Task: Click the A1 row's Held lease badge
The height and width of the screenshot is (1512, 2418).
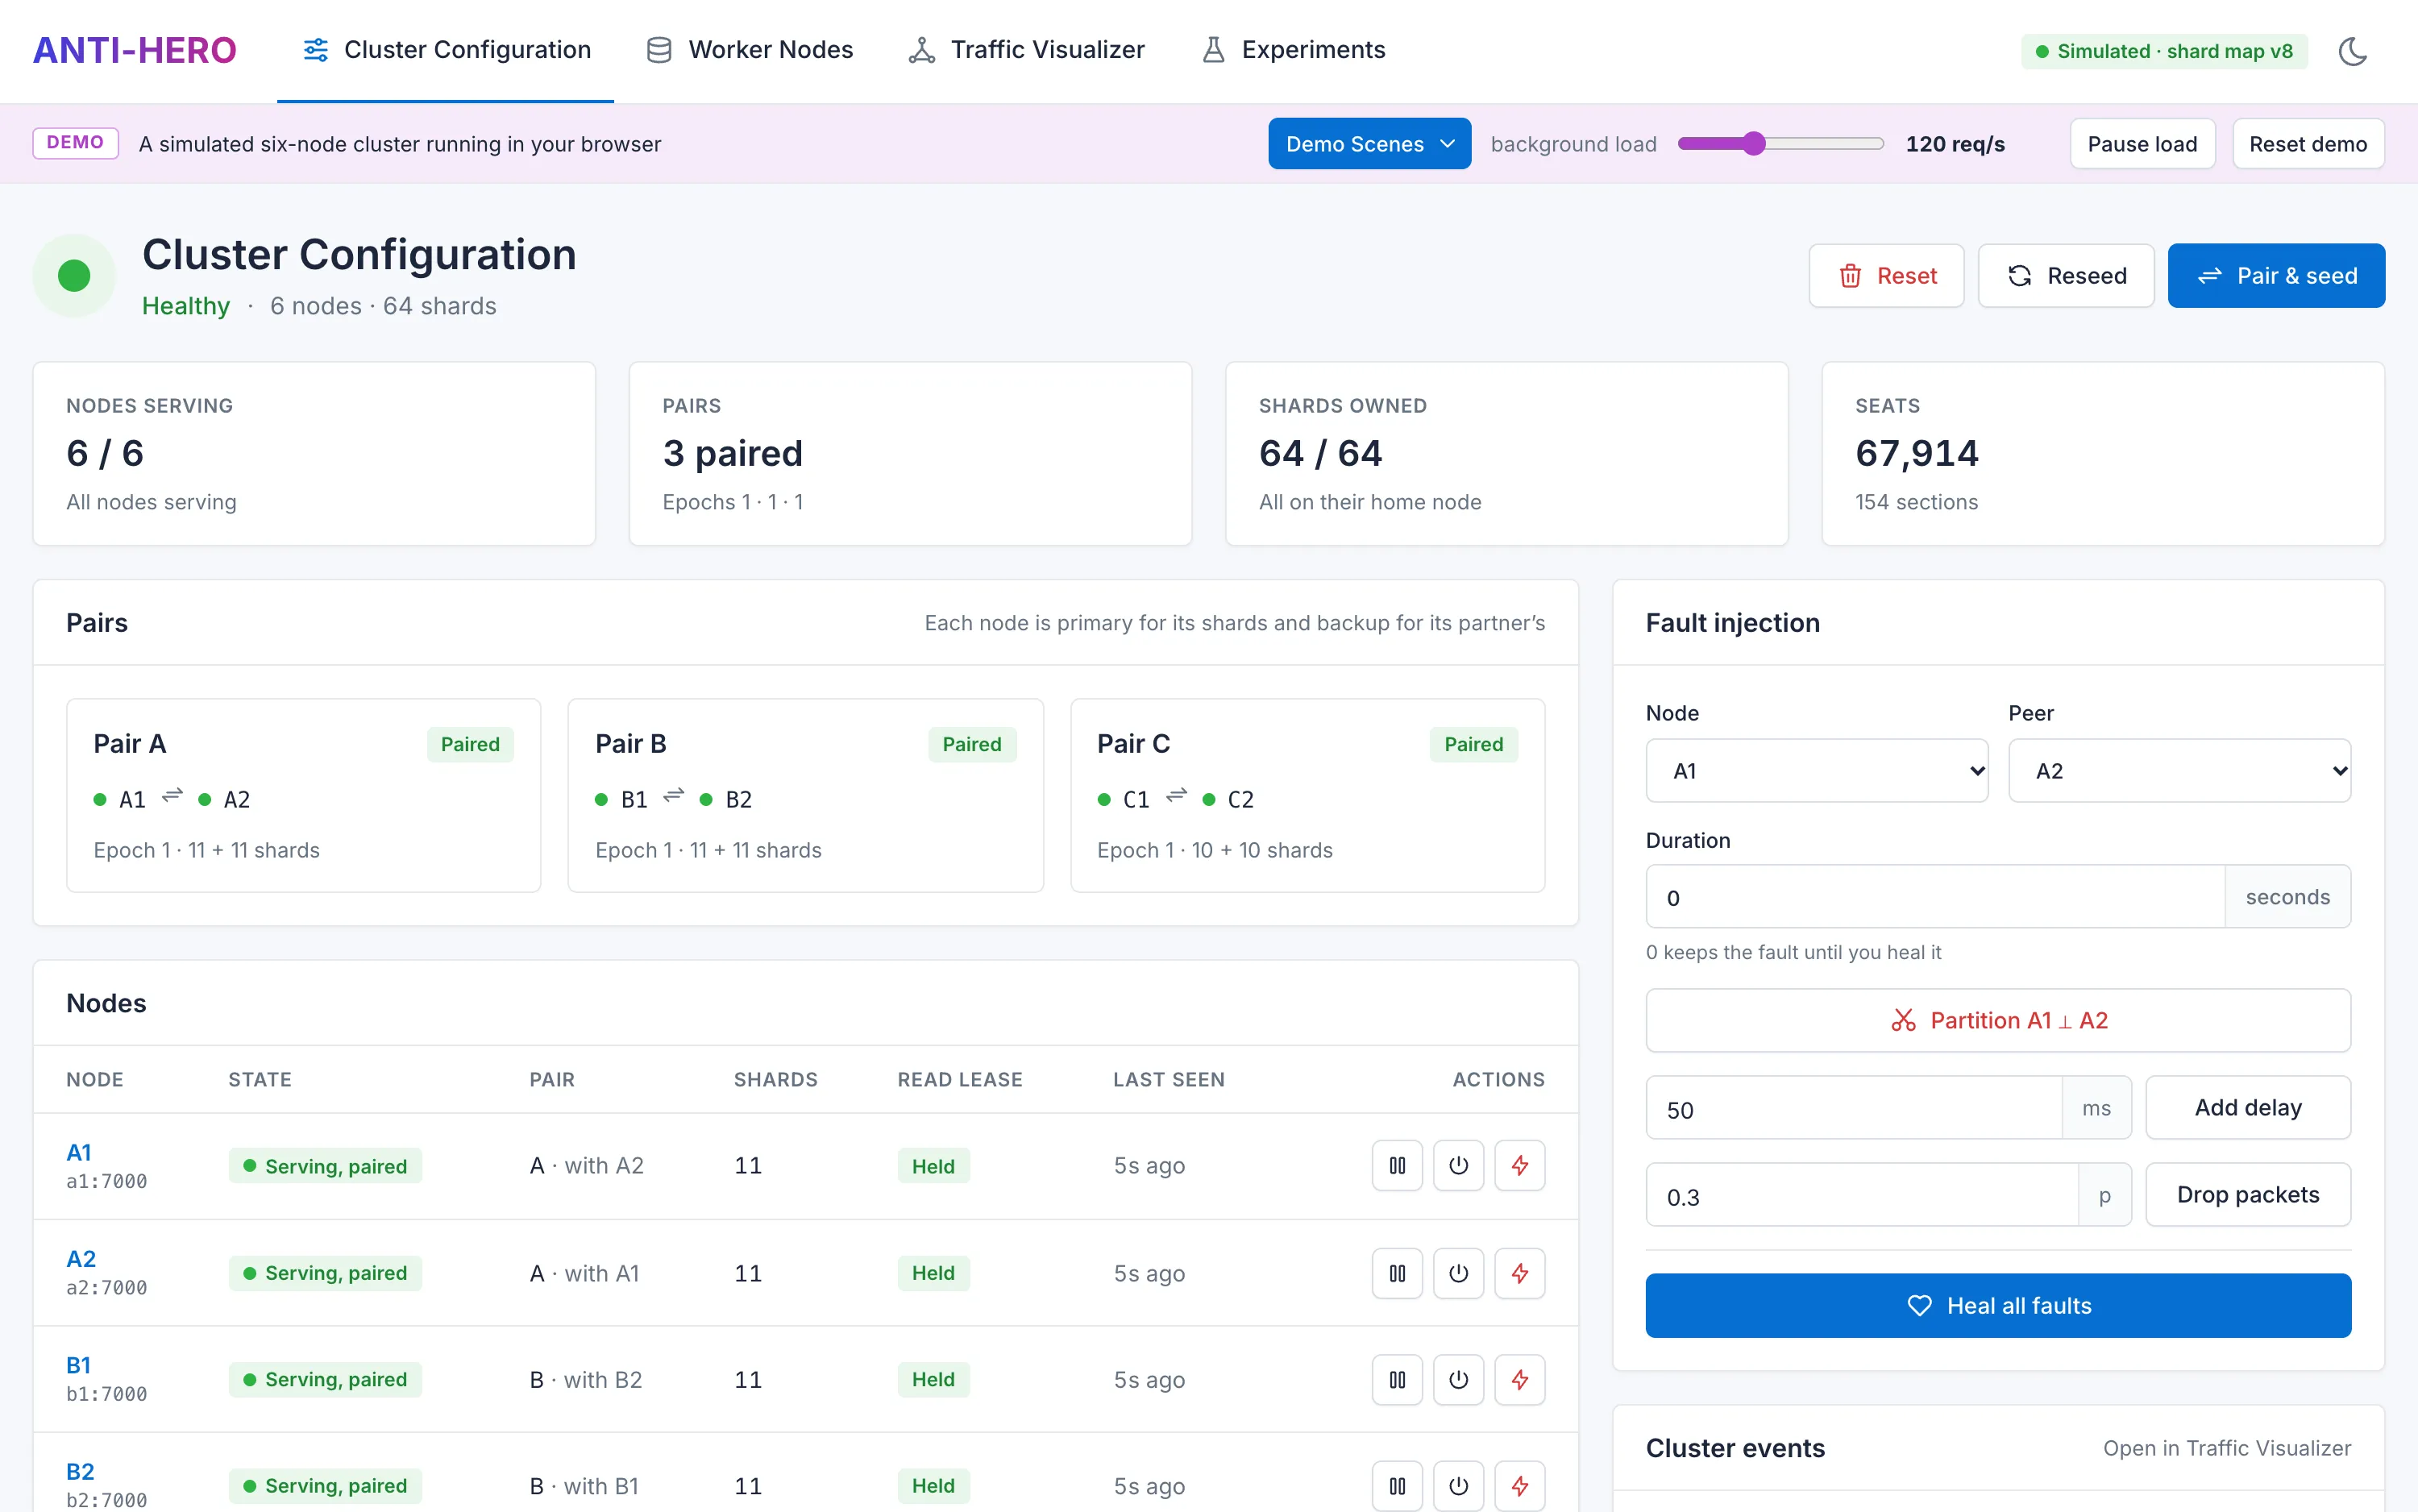Action: [933, 1166]
